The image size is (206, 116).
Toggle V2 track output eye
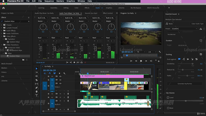(x=60, y=80)
